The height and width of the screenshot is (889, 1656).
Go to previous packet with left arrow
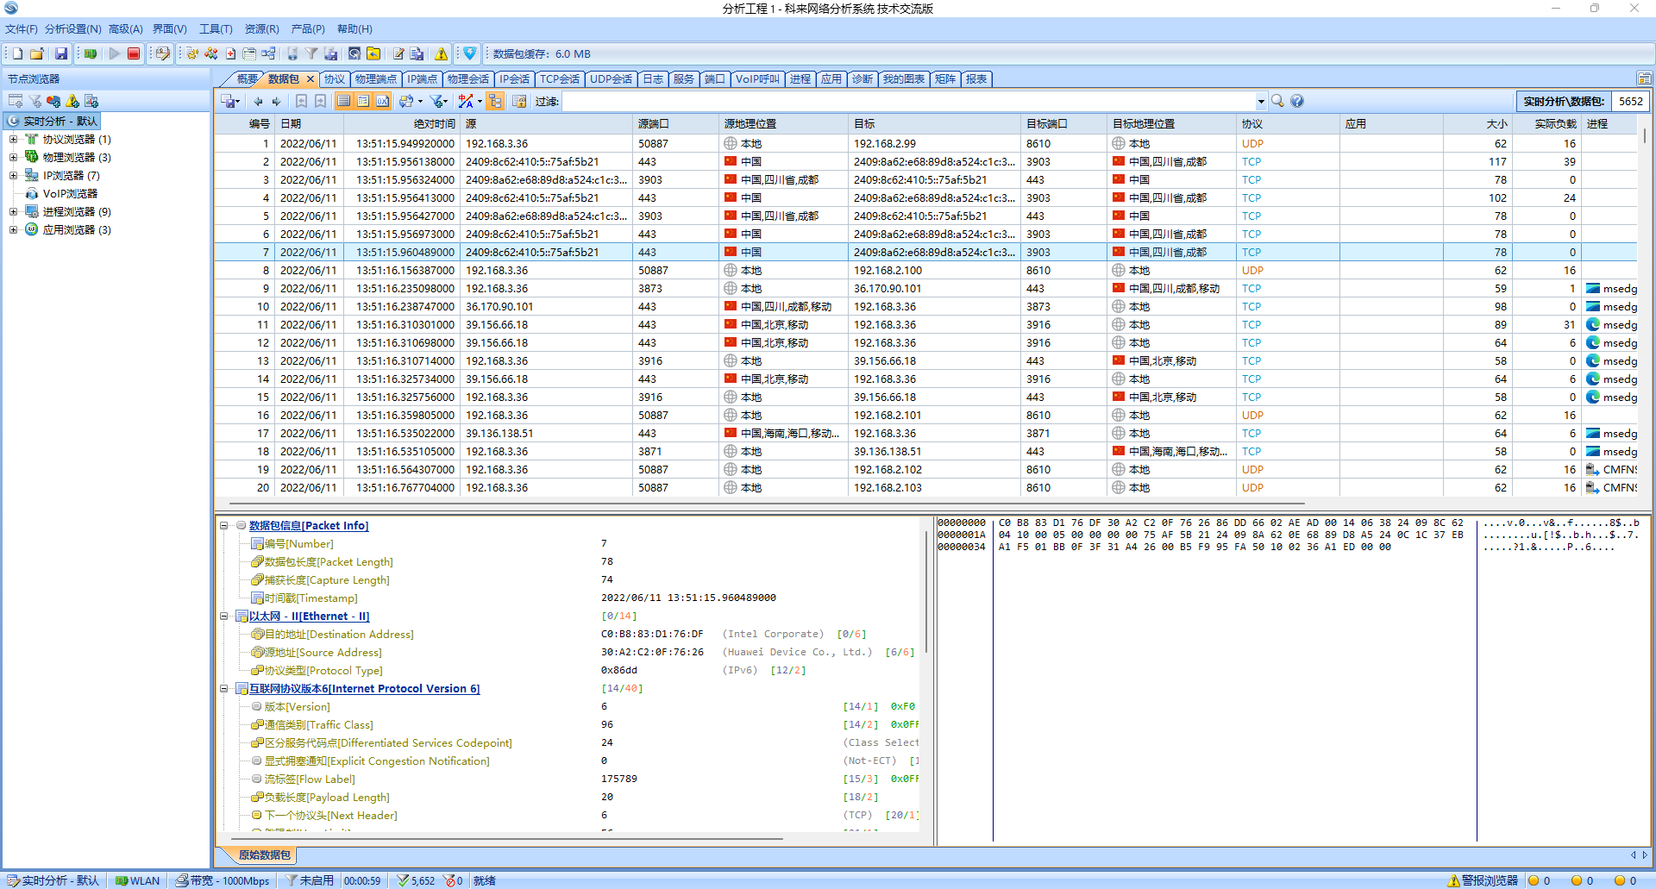[x=258, y=101]
